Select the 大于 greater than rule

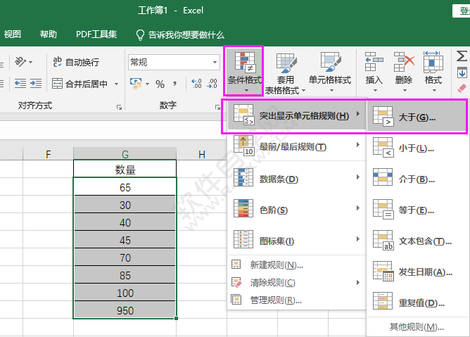tap(417, 117)
